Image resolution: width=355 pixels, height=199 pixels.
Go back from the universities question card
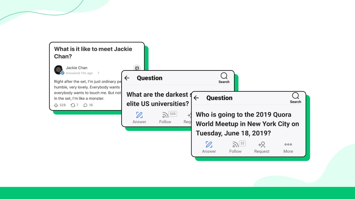click(127, 78)
